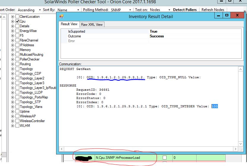
Task: Click the Inventory Result Detail window icon
Action: point(61,16)
